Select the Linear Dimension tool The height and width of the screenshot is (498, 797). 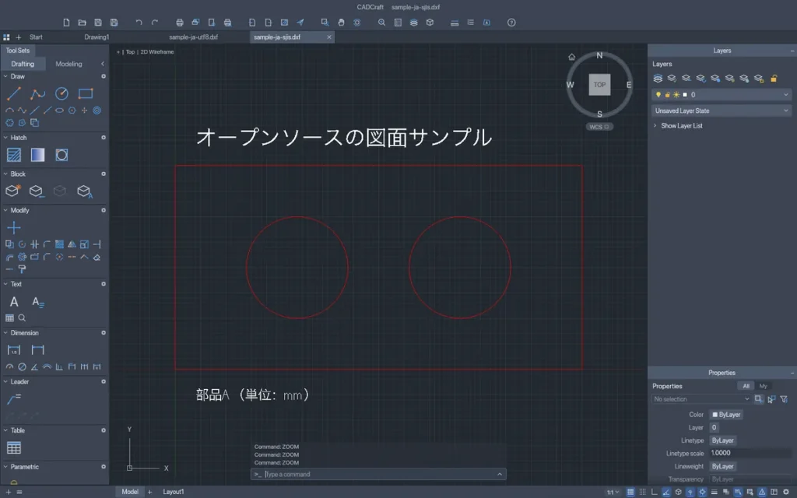(x=14, y=349)
